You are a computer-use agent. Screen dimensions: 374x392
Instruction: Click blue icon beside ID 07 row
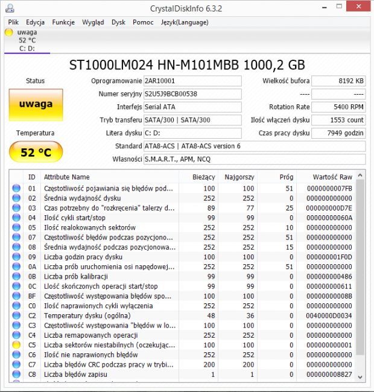coord(16,237)
